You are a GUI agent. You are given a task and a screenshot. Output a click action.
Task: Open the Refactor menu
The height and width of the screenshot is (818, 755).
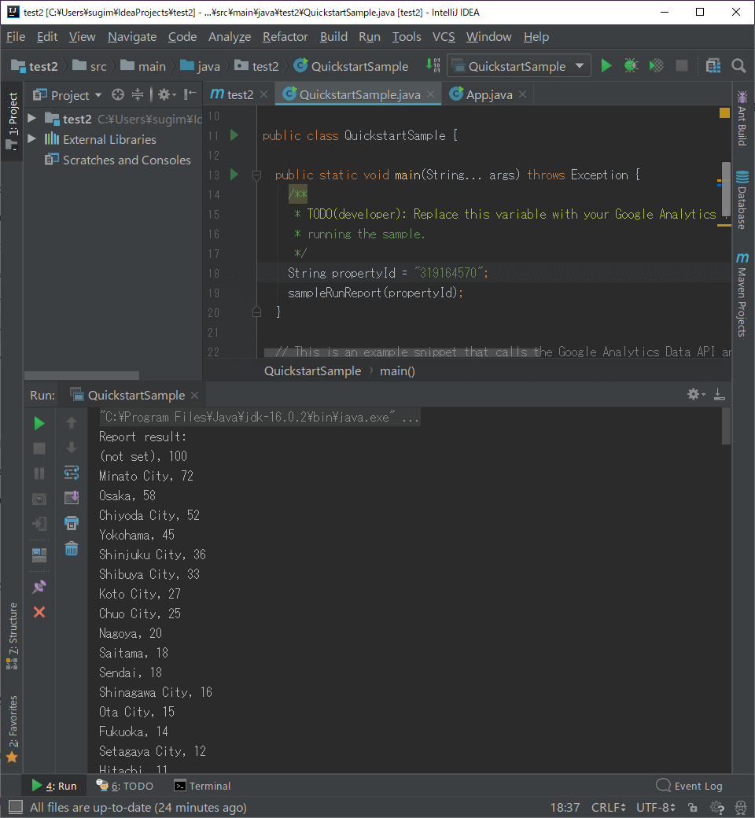(285, 37)
